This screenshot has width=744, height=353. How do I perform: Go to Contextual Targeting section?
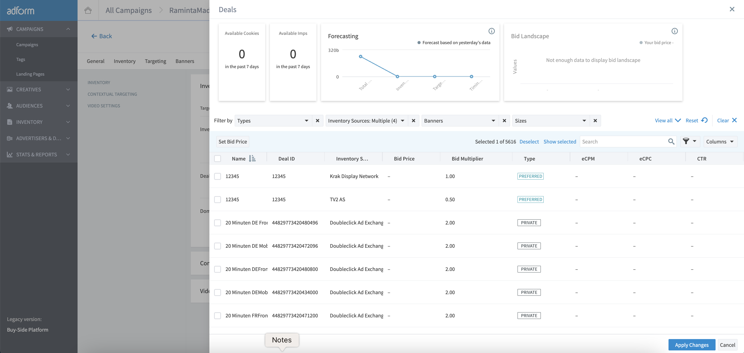coord(112,94)
